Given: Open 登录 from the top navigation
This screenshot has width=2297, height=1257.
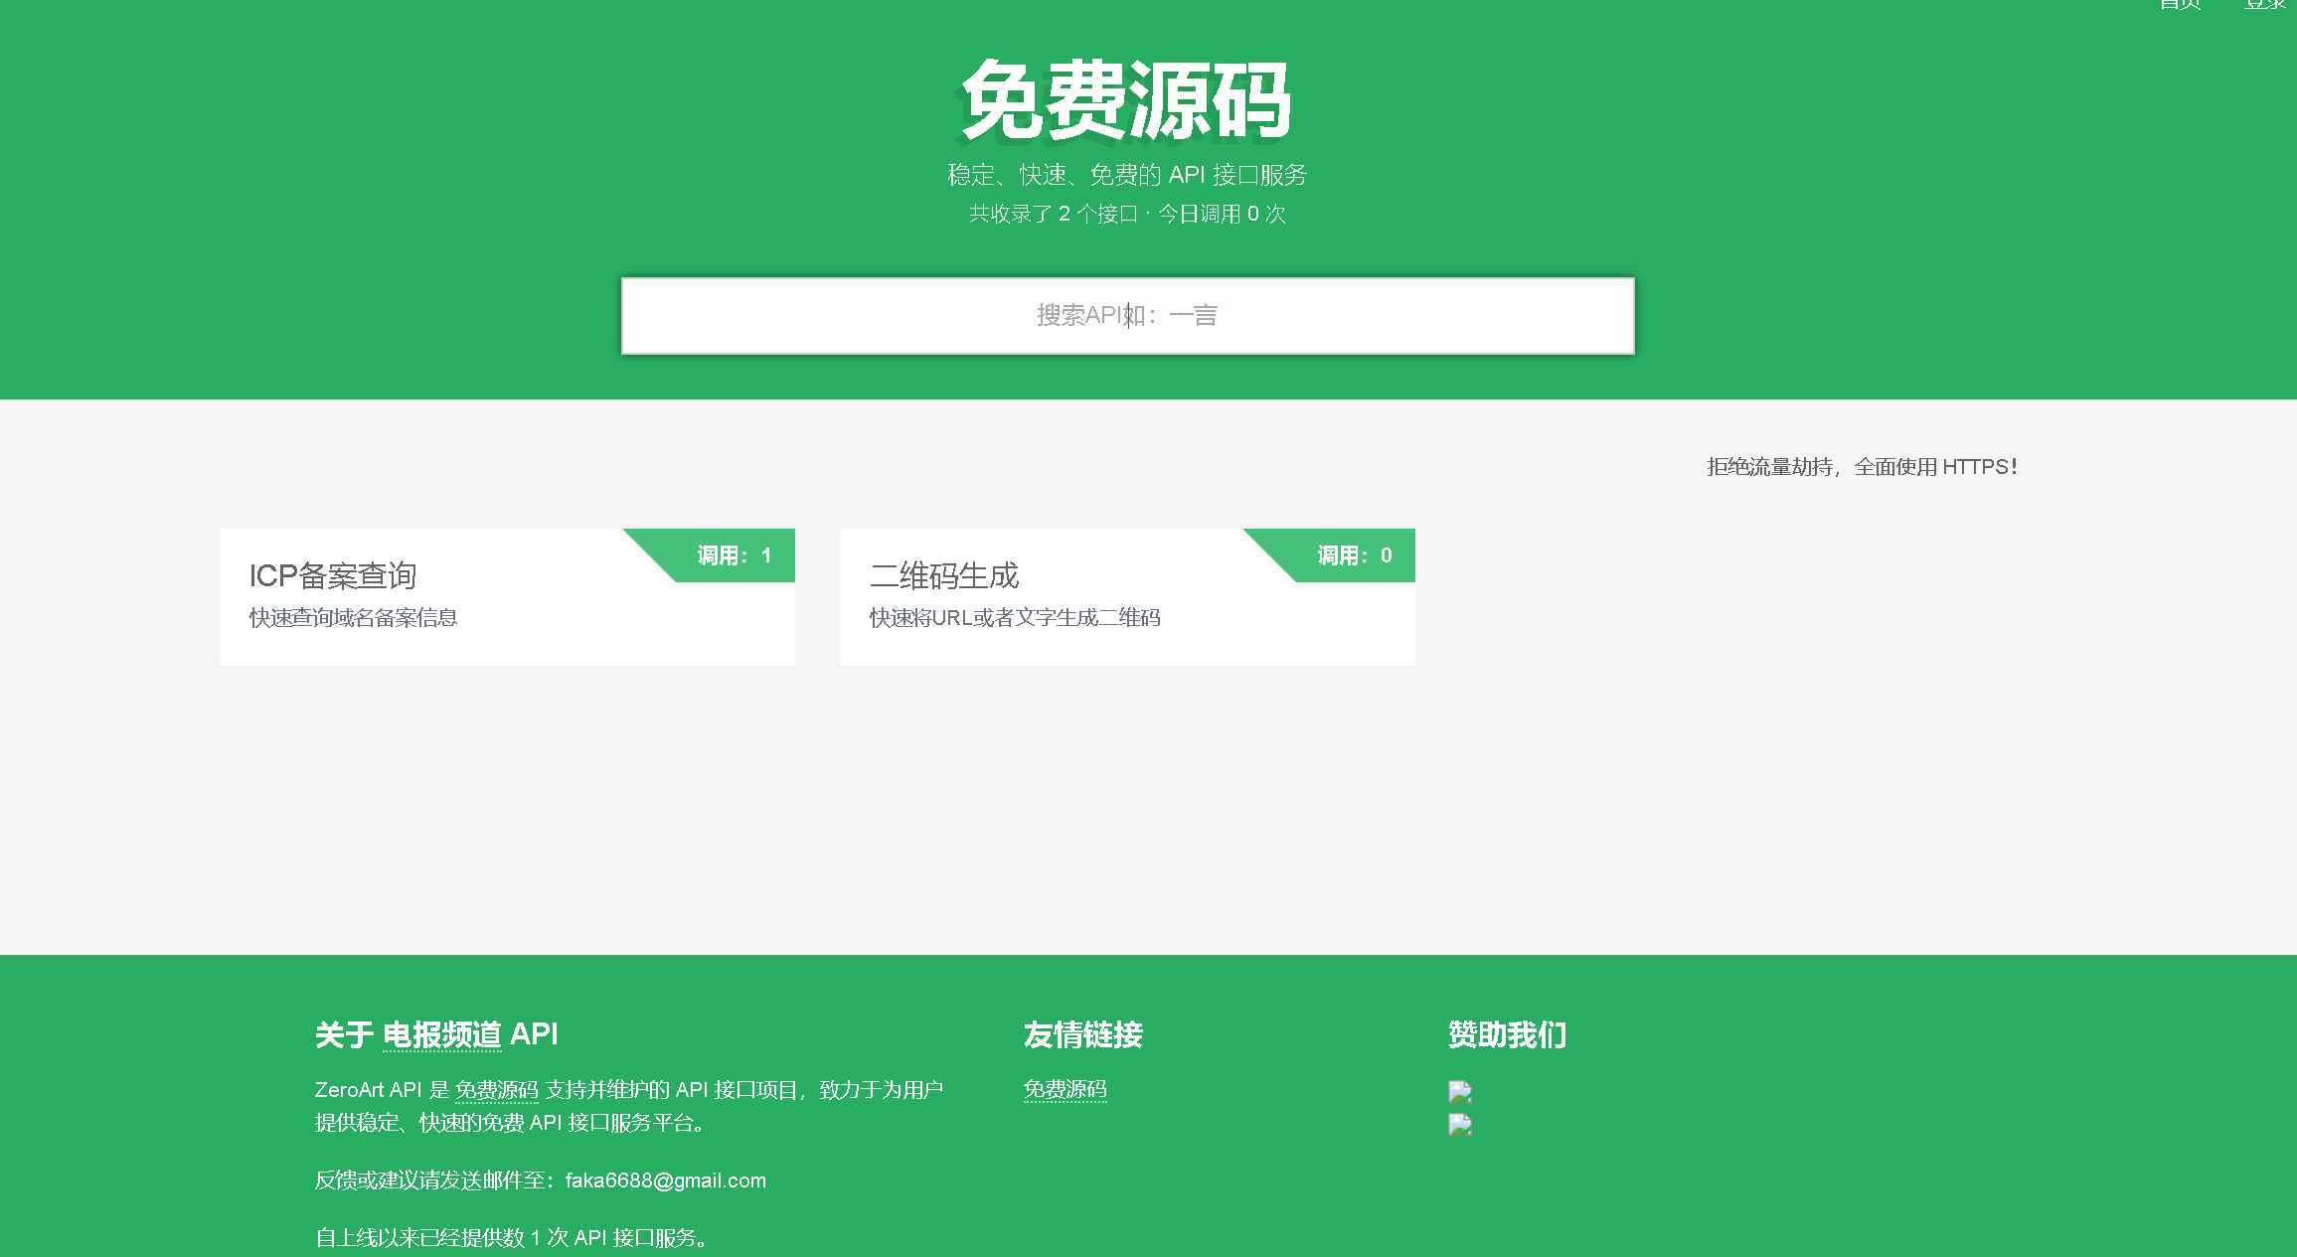Looking at the screenshot, I should (2264, 5).
